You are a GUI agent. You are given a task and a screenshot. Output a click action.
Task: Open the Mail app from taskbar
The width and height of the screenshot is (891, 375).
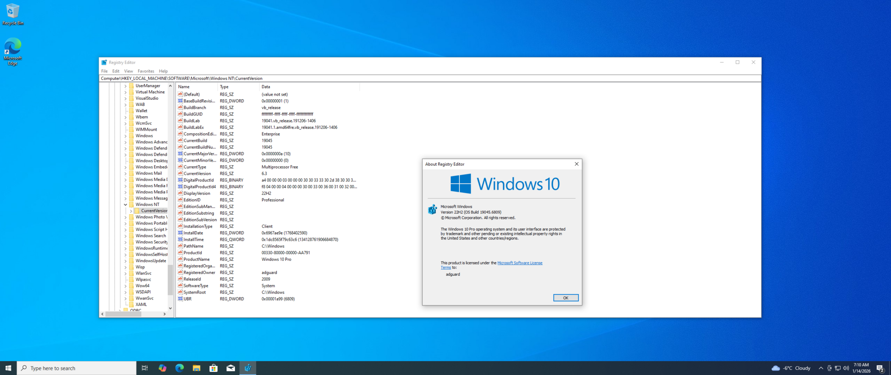[x=231, y=368]
